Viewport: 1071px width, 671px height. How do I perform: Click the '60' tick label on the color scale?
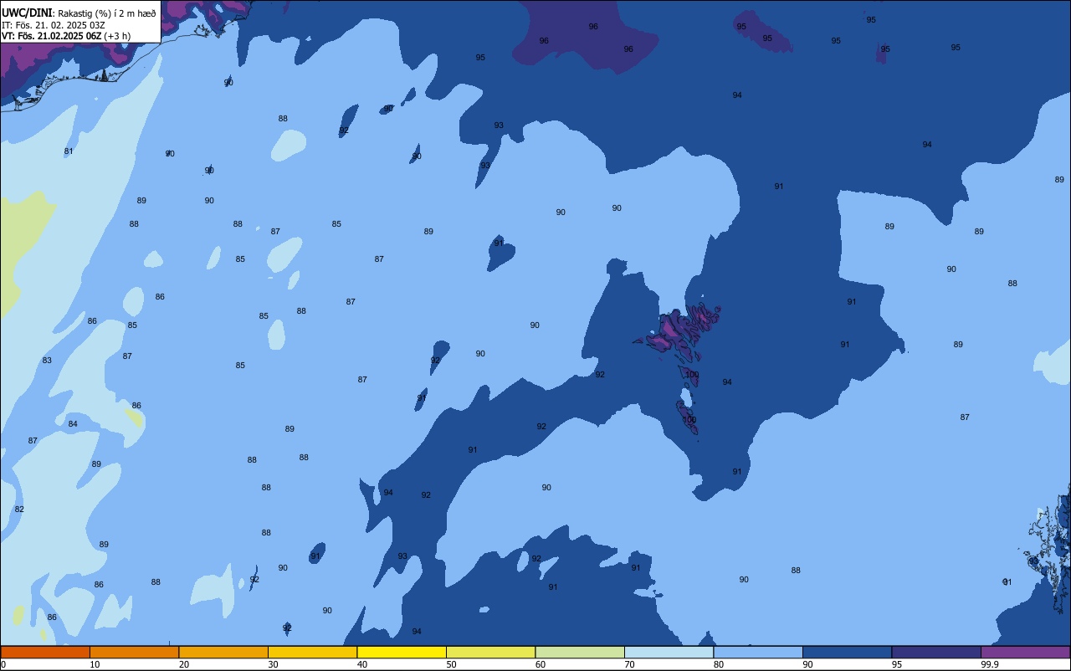[x=541, y=664]
